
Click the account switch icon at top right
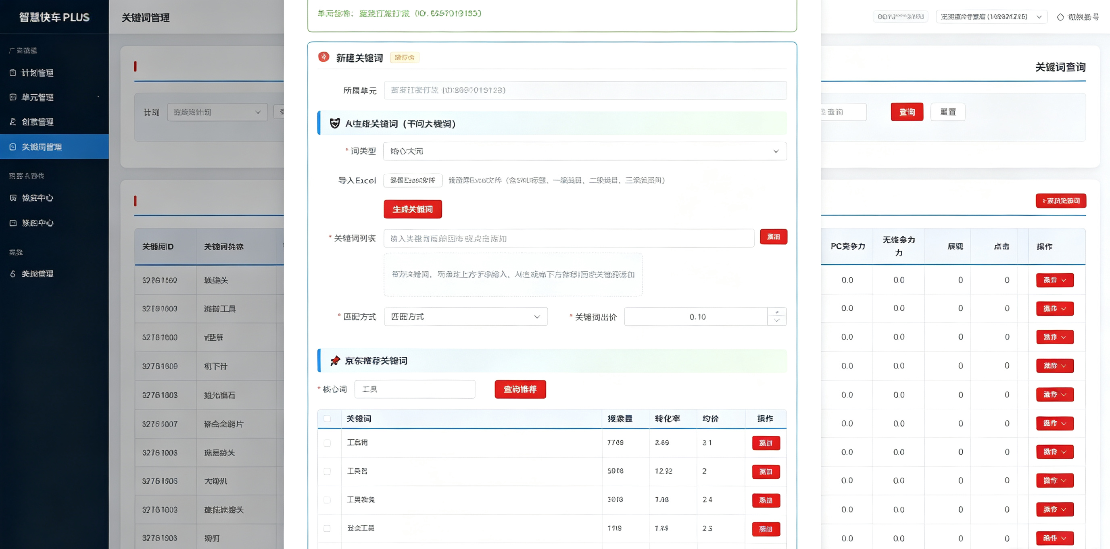pyautogui.click(x=1060, y=17)
